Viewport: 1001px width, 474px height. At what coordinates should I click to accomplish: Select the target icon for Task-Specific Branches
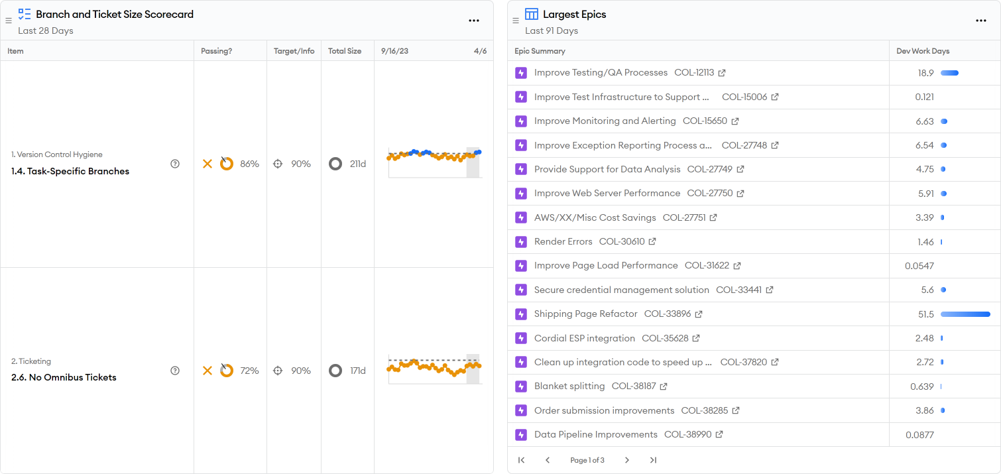pyautogui.click(x=279, y=163)
